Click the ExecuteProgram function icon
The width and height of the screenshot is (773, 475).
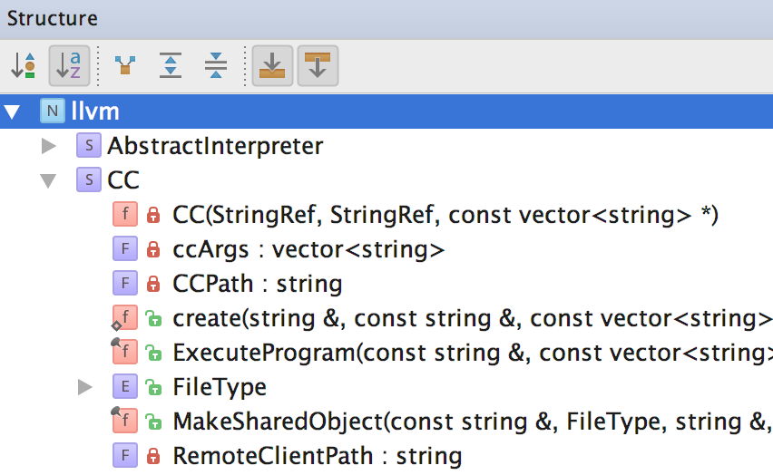pyautogui.click(x=124, y=353)
